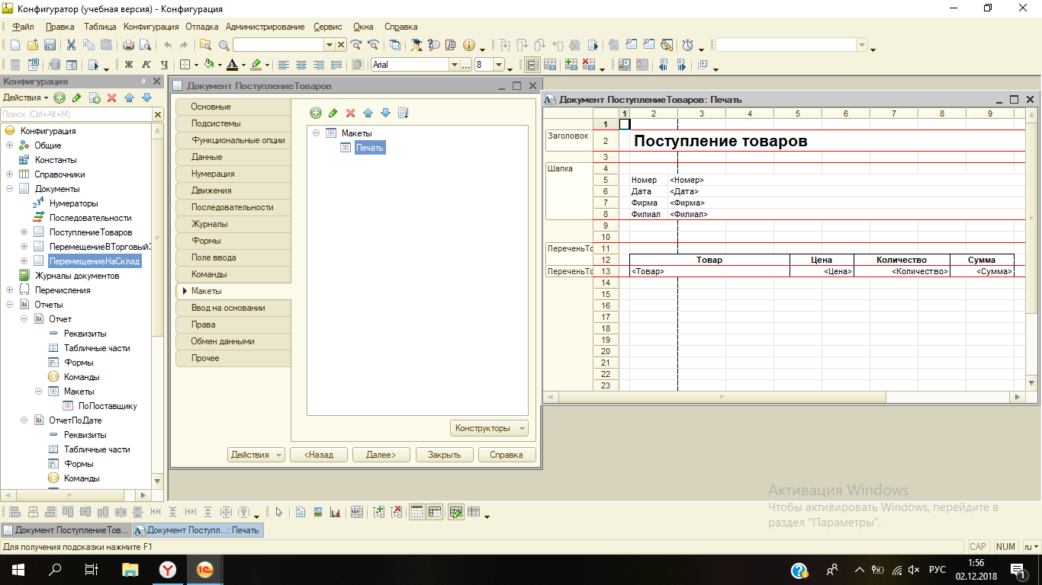Toggle underline formatting (Ч) button
Image resolution: width=1042 pixels, height=585 pixels.
coord(164,66)
